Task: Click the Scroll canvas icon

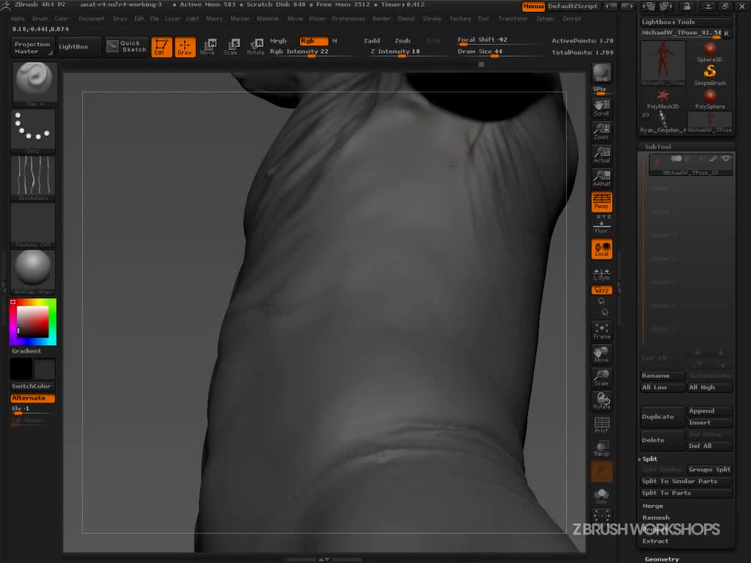Action: pos(601,108)
